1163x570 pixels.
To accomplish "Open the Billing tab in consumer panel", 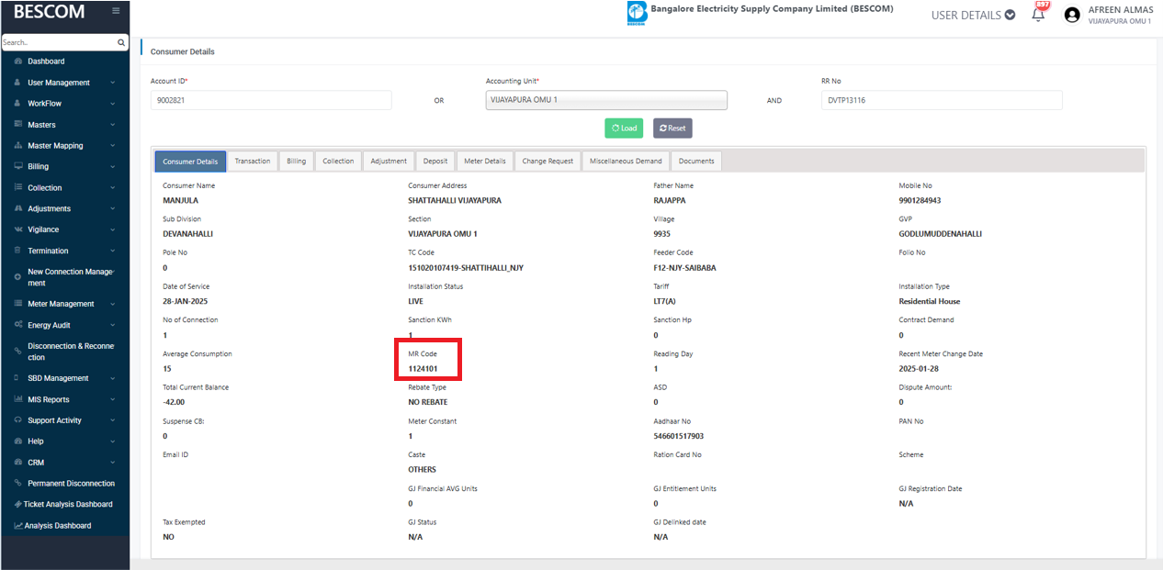I will (x=296, y=162).
